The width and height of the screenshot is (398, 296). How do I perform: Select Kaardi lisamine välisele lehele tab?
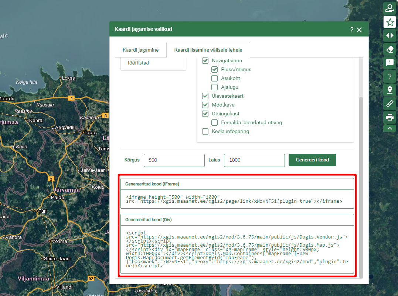[x=208, y=50]
